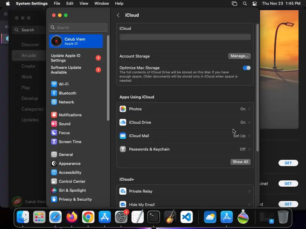
Task: Select Updates in App Store sidebar
Action: pyautogui.click(x=30, y=120)
